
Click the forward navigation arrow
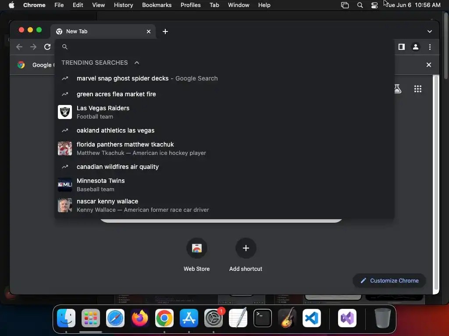click(x=33, y=47)
